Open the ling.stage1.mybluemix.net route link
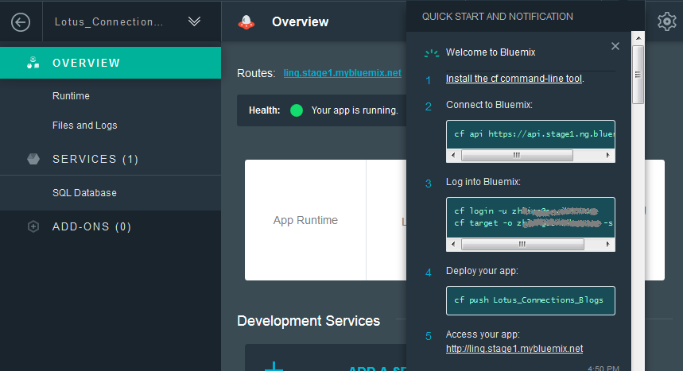This screenshot has width=683, height=371. pyautogui.click(x=343, y=73)
